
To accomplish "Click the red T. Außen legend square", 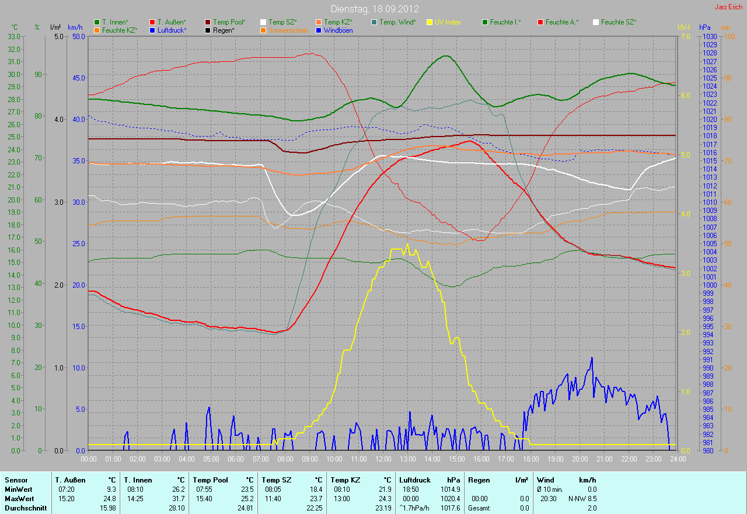I will pyautogui.click(x=152, y=22).
